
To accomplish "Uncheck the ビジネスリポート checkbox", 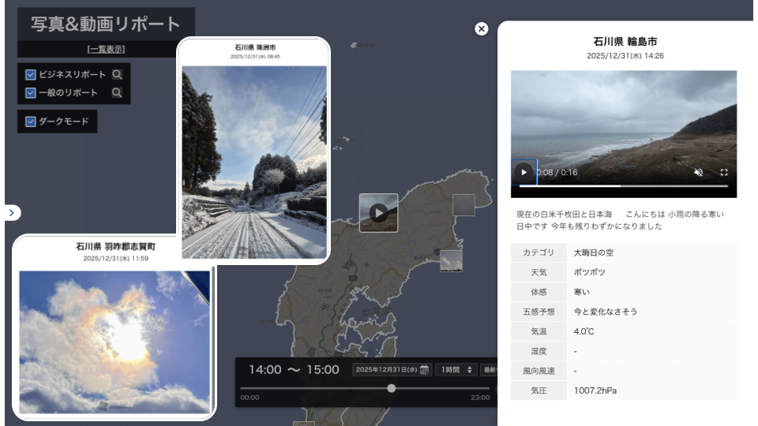I will coord(31,75).
